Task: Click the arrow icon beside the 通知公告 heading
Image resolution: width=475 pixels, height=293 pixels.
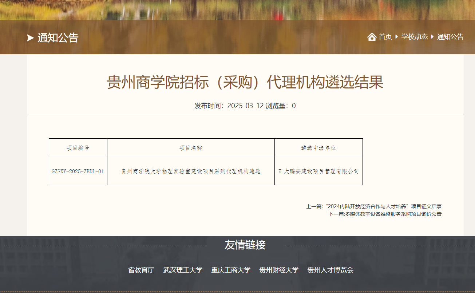Action: 30,38
